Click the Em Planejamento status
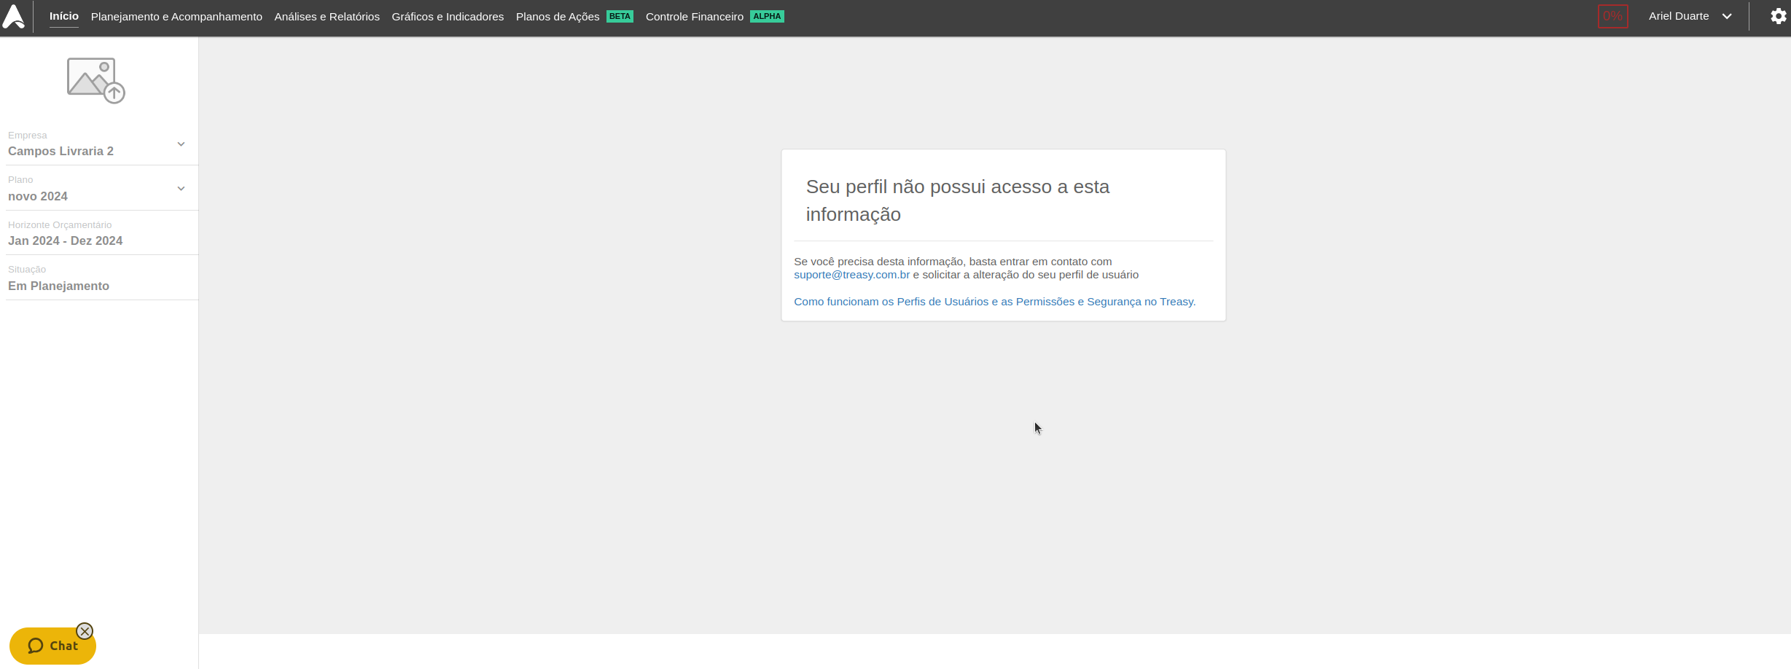 click(x=58, y=286)
